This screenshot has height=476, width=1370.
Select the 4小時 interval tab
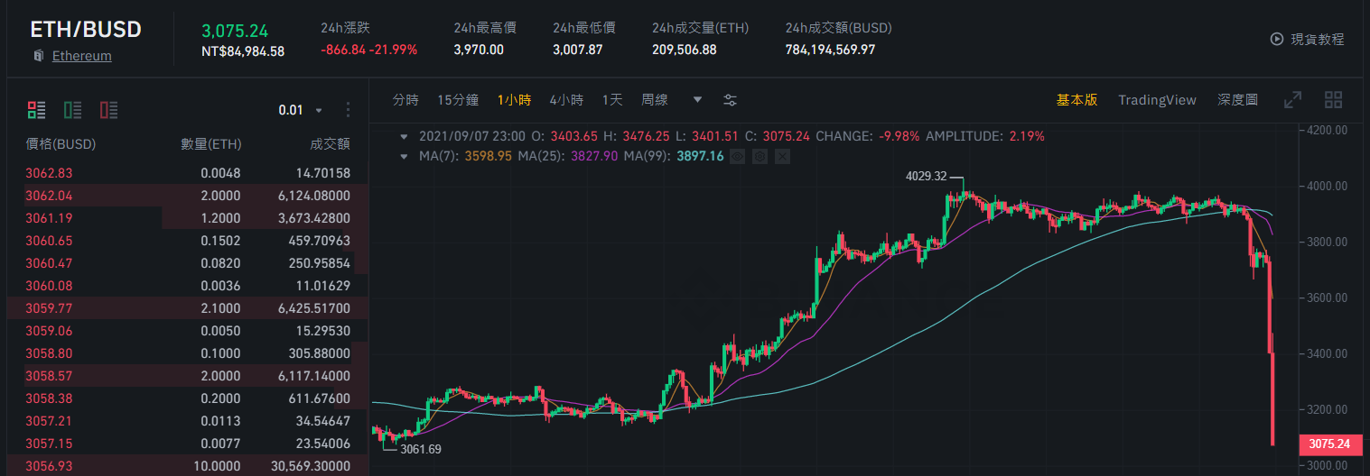pos(566,100)
